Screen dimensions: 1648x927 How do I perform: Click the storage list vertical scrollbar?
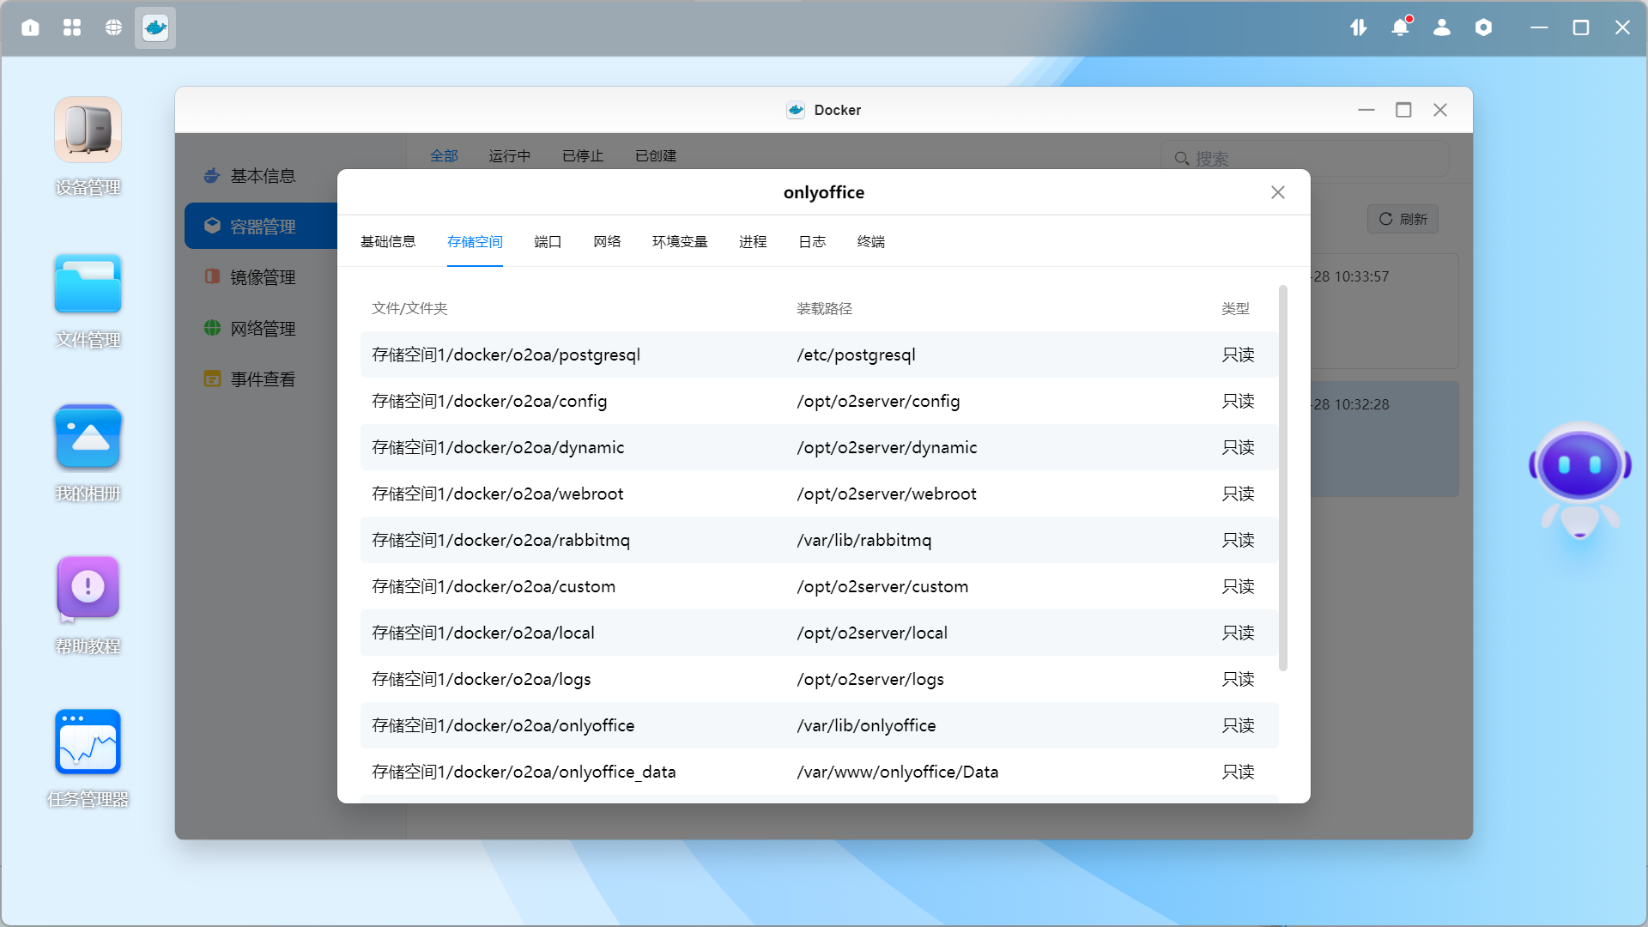[1283, 477]
